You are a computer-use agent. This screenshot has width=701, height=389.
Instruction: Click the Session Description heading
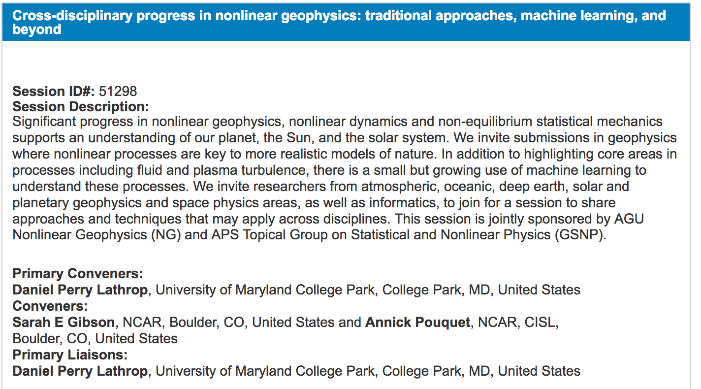[80, 106]
